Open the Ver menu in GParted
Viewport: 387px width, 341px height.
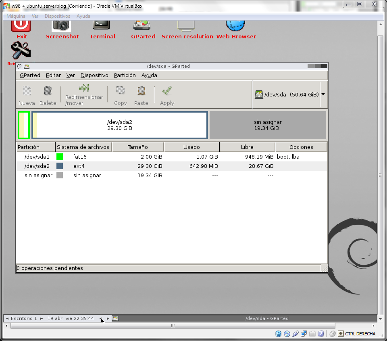pyautogui.click(x=71, y=75)
